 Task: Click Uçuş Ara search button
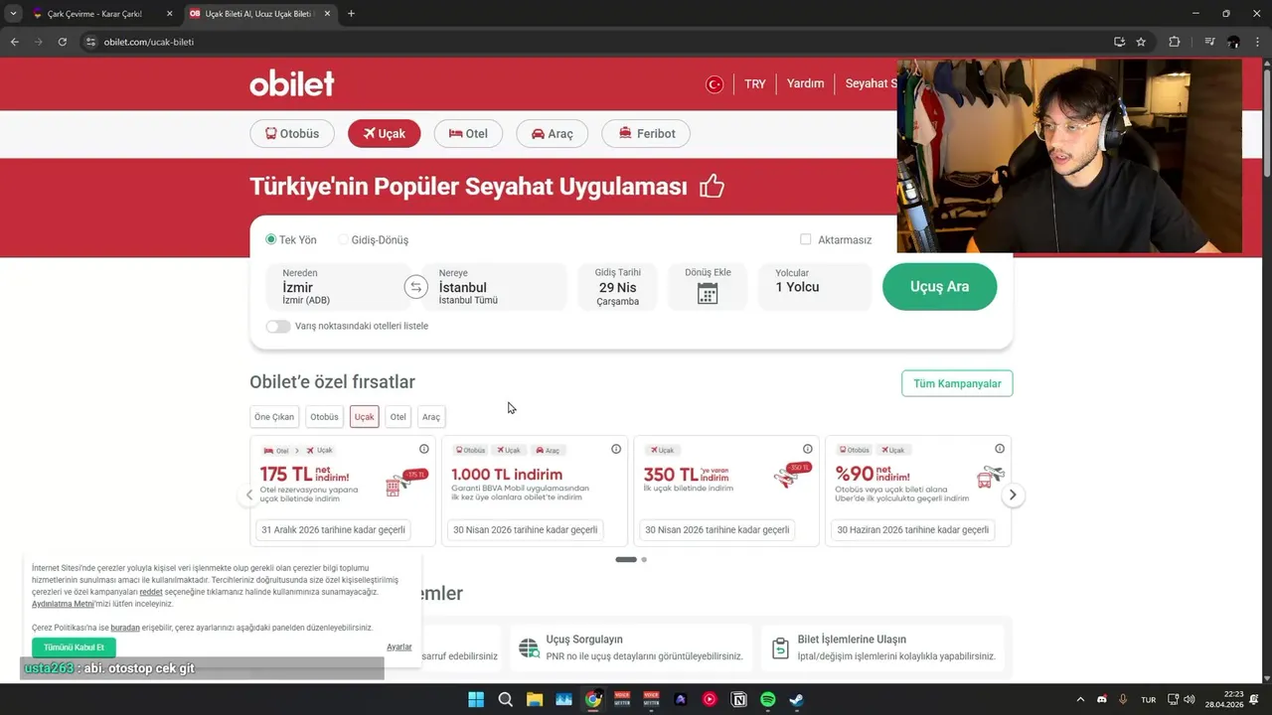click(x=939, y=287)
